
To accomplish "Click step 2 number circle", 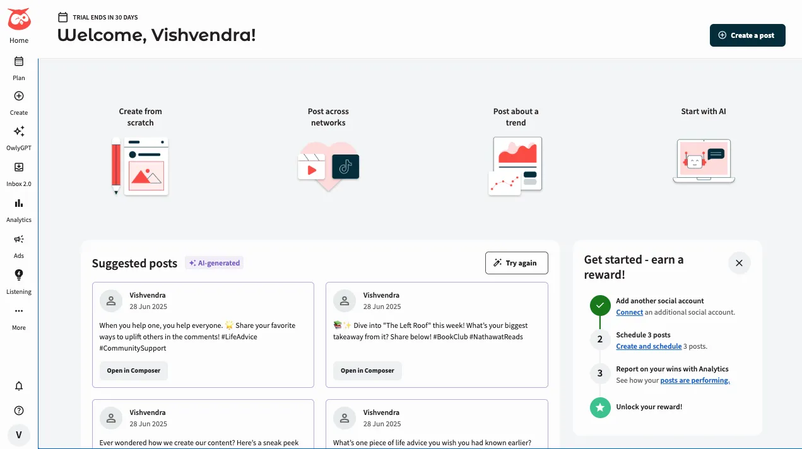I will pos(600,340).
